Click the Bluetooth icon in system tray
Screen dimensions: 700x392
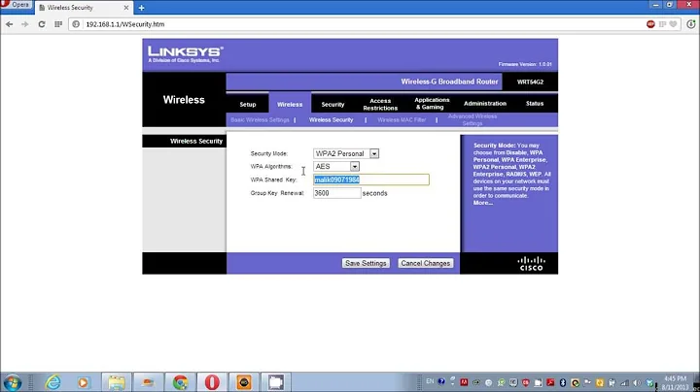point(563,382)
